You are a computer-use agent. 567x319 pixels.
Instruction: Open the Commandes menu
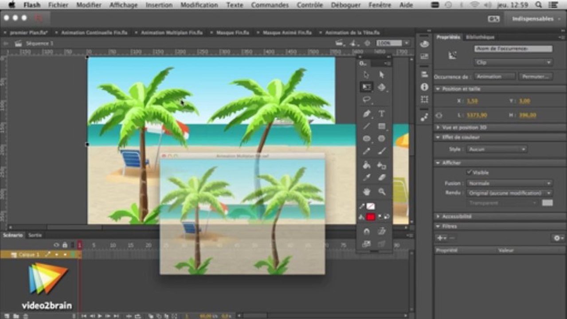pos(269,5)
